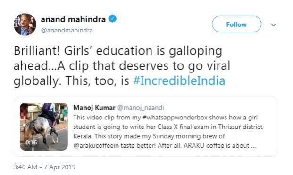This screenshot has width=293, height=175.
Task: Click the @arakucoffeein mention
Action: coord(96,145)
